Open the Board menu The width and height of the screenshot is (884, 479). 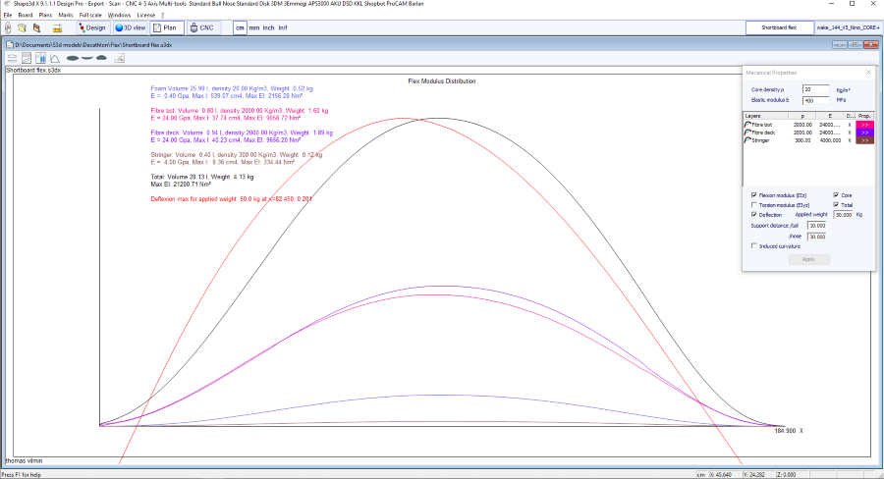pos(26,16)
